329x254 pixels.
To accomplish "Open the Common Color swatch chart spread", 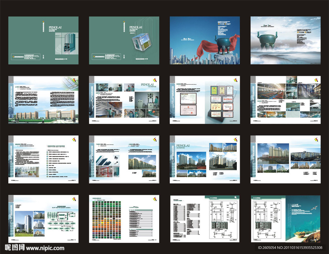I will [124, 219].
